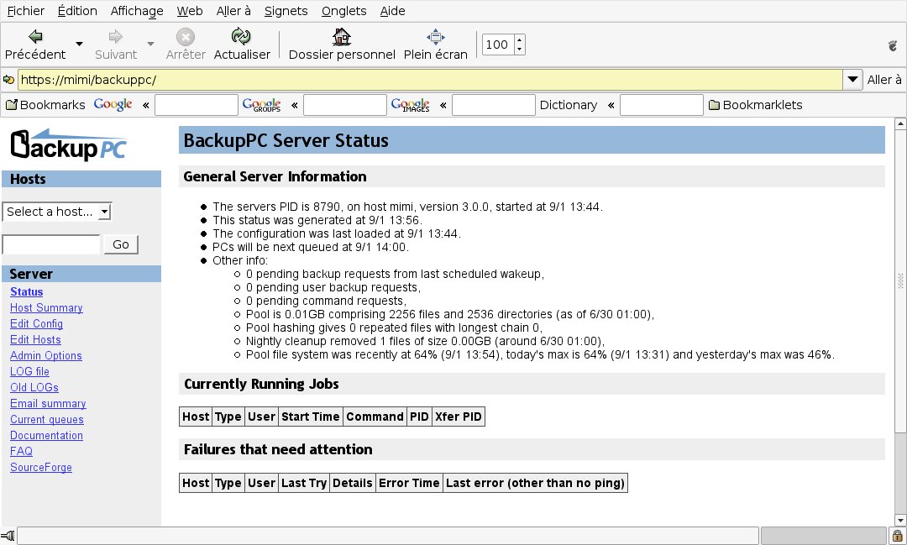
Task: Click the Google Groups search icon
Action: [261, 105]
